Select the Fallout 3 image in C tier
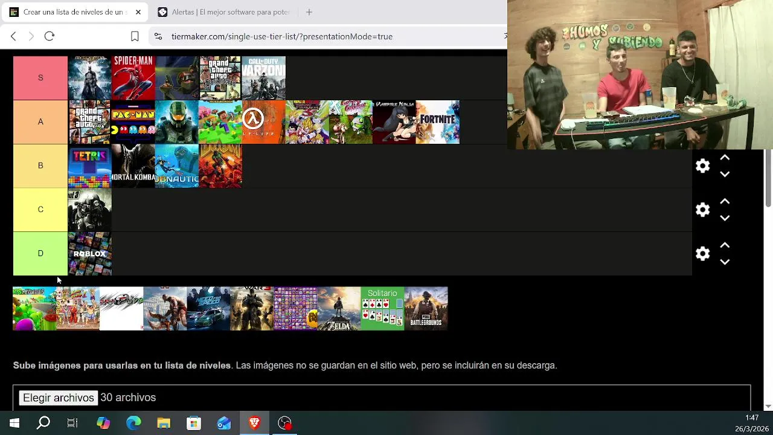Image resolution: width=773 pixels, height=435 pixels. click(x=90, y=210)
